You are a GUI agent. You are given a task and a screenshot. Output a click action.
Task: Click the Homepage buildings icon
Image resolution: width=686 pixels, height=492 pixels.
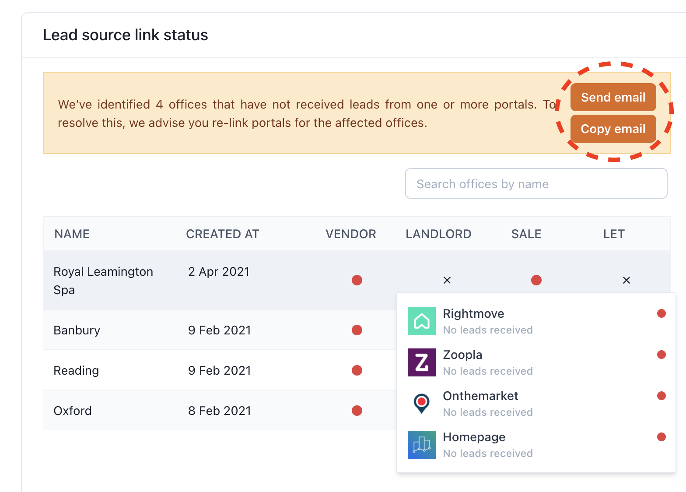(421, 445)
